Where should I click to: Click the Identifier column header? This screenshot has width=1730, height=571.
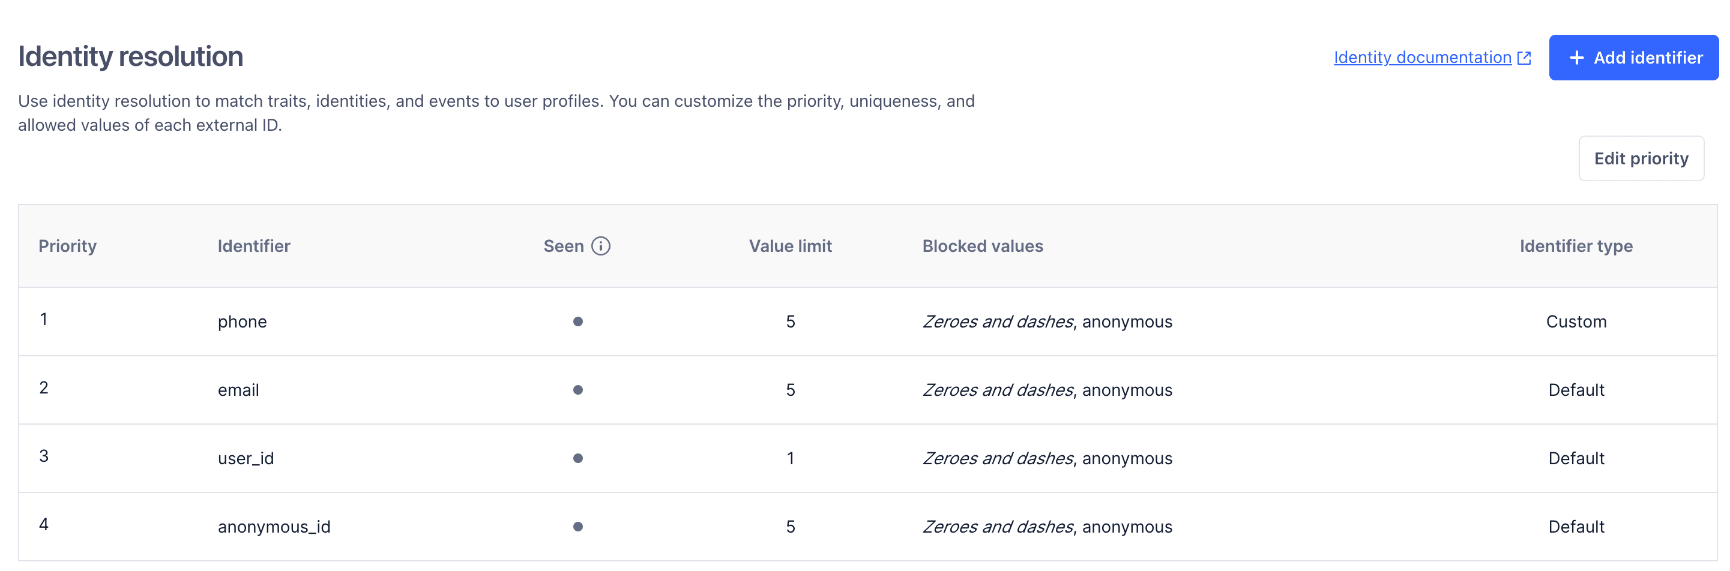point(253,245)
